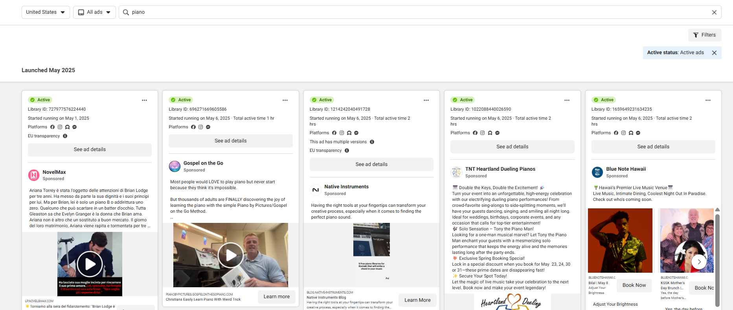See ad details for the NovelMax ad
The width and height of the screenshot is (733, 310).
pos(90,150)
